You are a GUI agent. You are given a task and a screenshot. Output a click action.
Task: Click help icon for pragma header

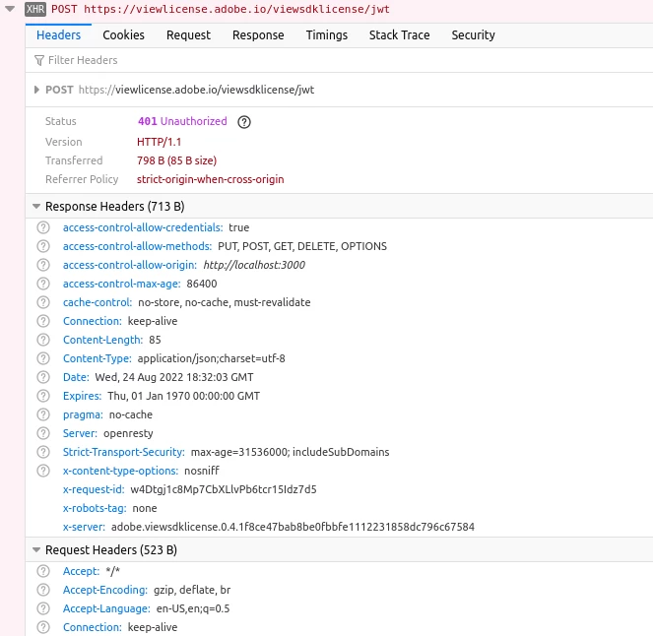click(43, 414)
